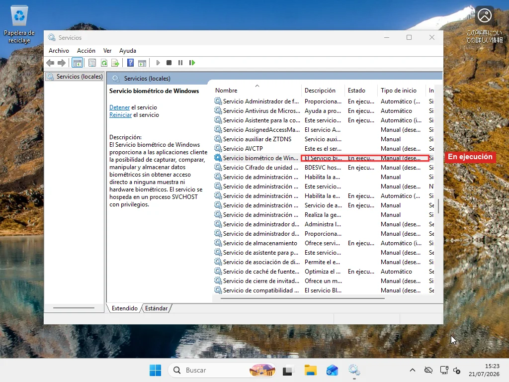Switch to the Extendido tab
The width and height of the screenshot is (509, 382).
pos(124,308)
